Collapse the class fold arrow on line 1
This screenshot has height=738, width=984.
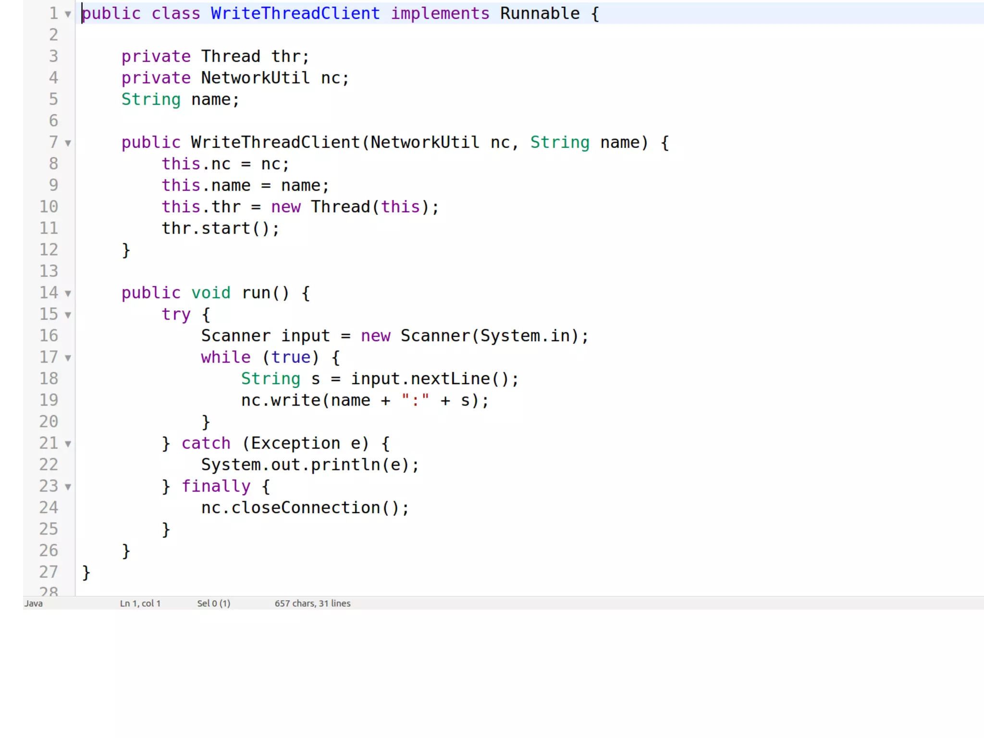(x=68, y=14)
